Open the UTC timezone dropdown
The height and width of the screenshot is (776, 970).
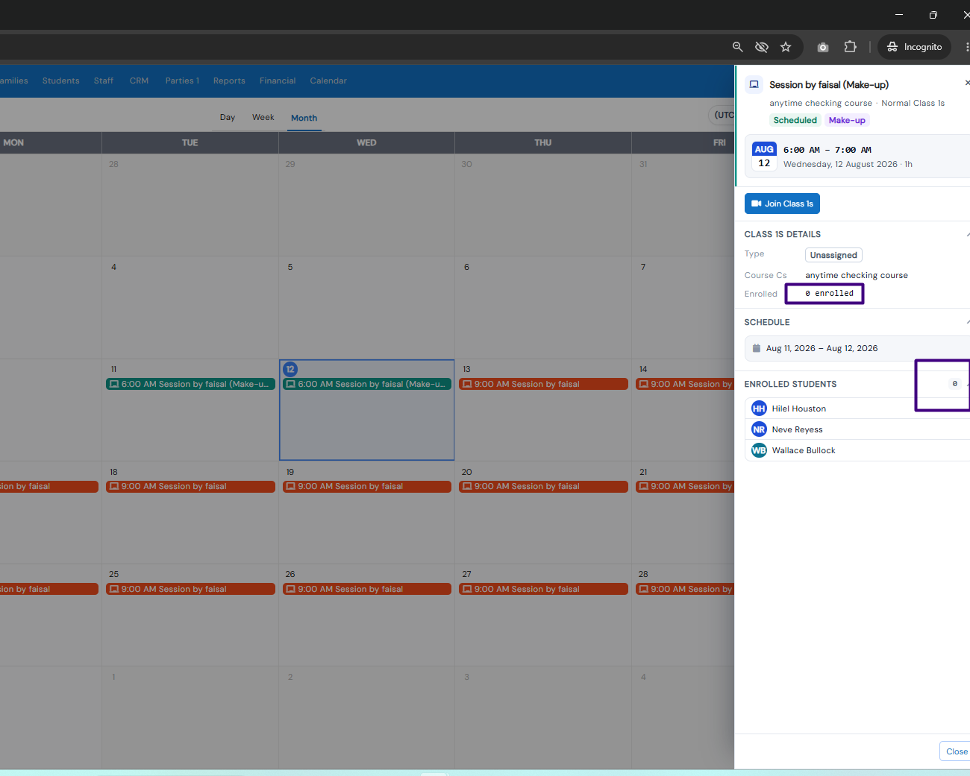[722, 115]
